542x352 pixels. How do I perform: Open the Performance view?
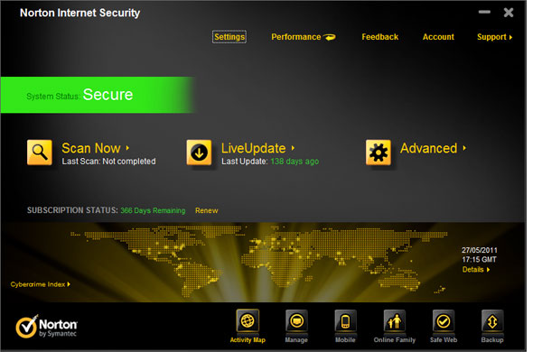(x=296, y=37)
